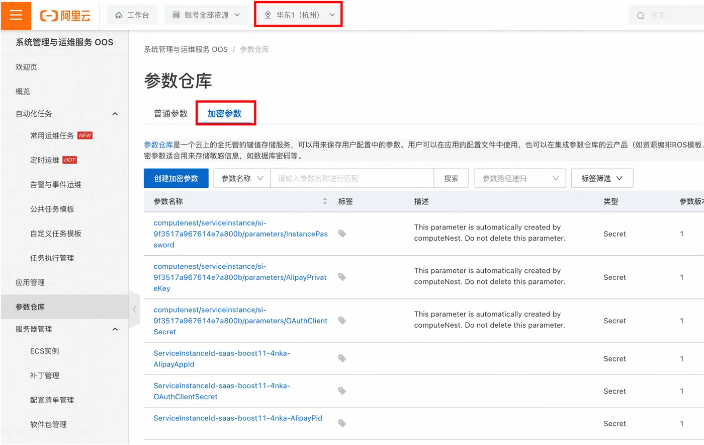Click the tag icon in AlipayPid row
The height and width of the screenshot is (445, 704).
(342, 423)
